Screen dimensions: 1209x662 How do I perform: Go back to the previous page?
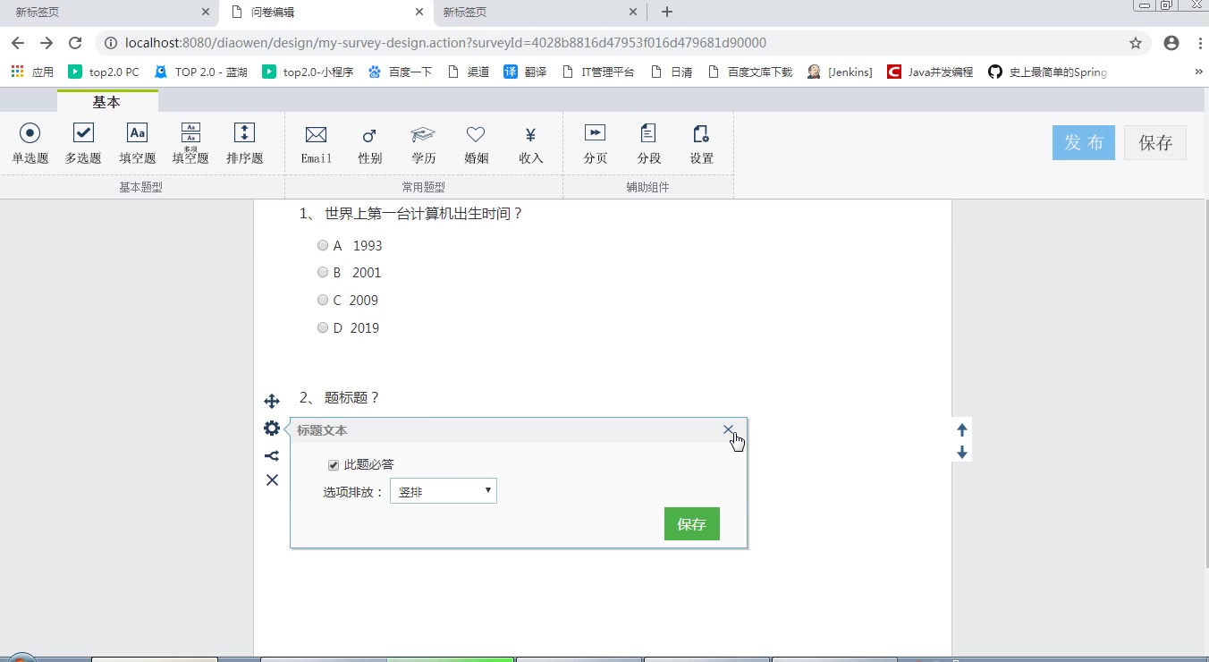[x=18, y=43]
